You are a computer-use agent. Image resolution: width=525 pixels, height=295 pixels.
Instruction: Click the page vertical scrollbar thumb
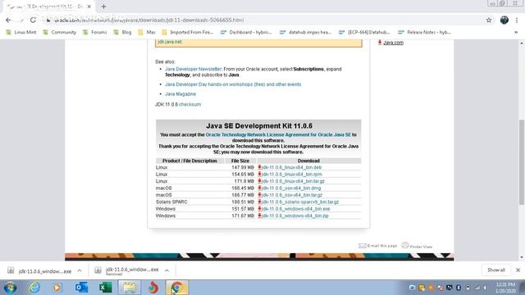tap(522, 162)
